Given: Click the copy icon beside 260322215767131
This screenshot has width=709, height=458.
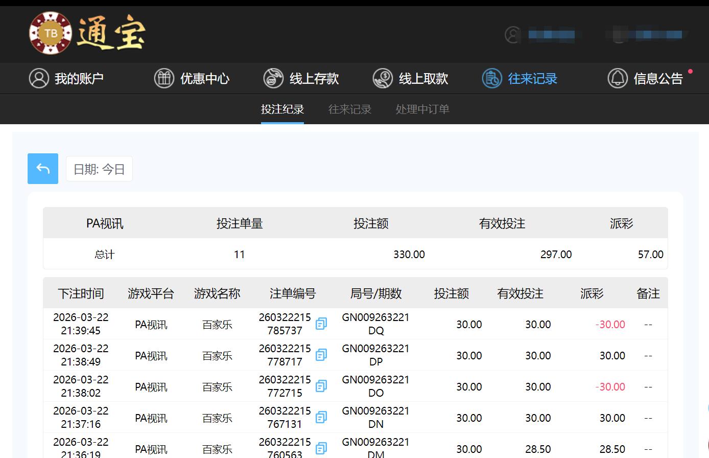Looking at the screenshot, I should pos(321,417).
